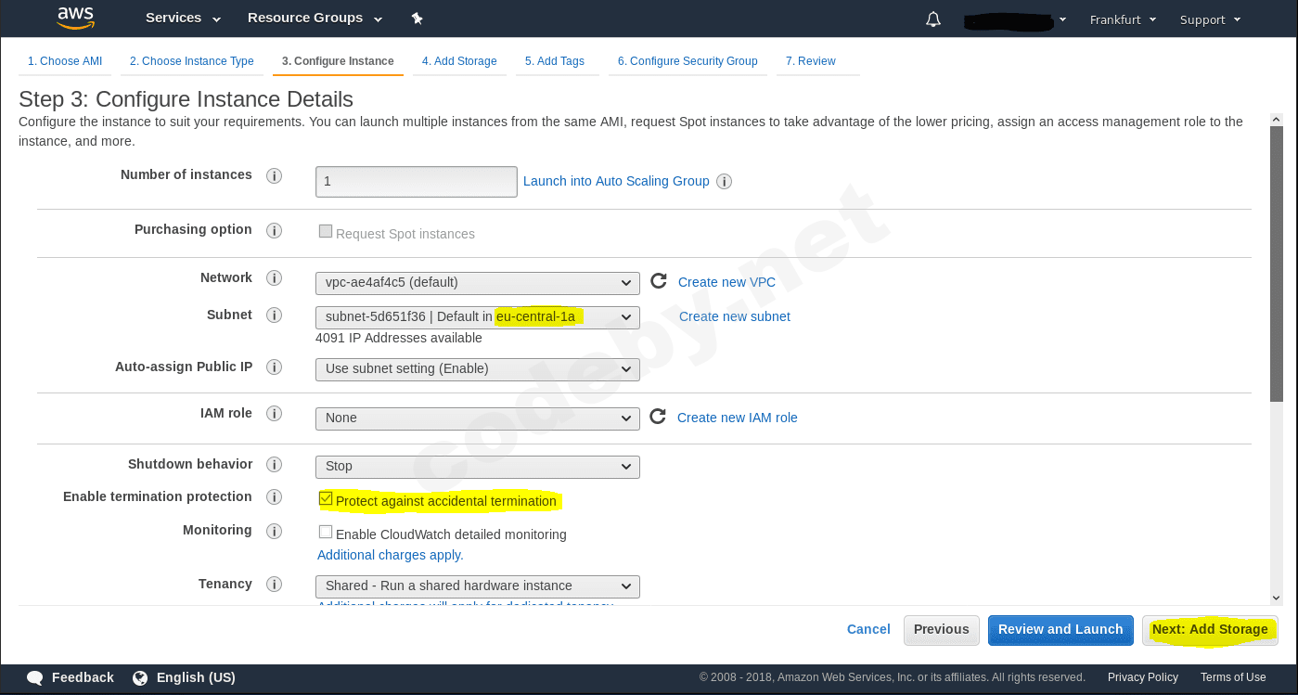Click the Number of instances input field
This screenshot has width=1298, height=695.
(x=416, y=181)
